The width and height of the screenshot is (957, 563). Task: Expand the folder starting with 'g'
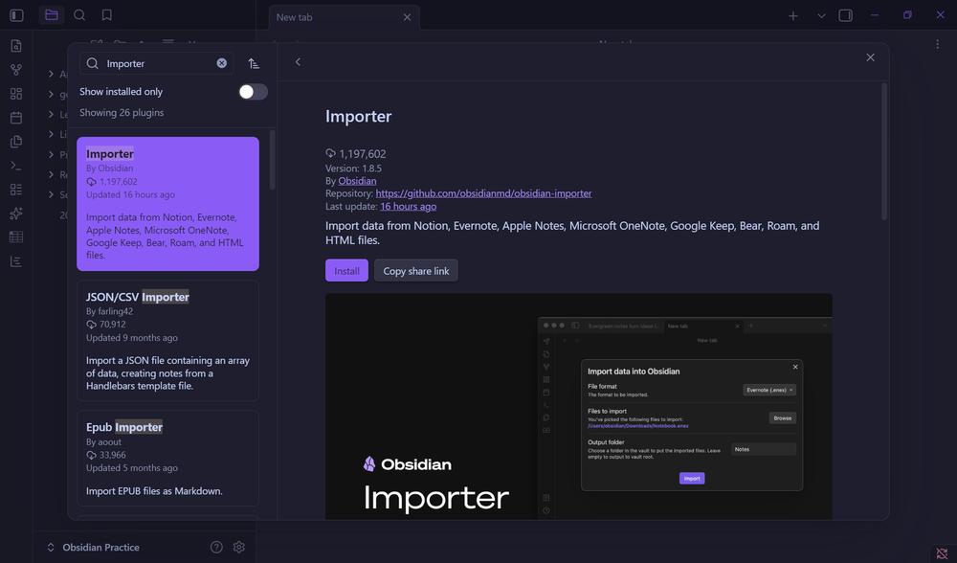52,94
